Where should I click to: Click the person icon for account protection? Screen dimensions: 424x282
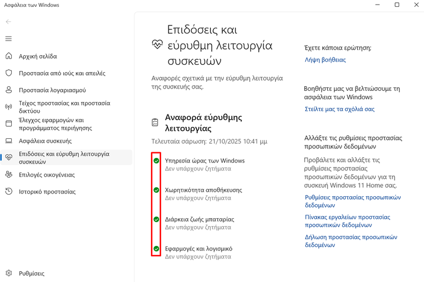8,90
